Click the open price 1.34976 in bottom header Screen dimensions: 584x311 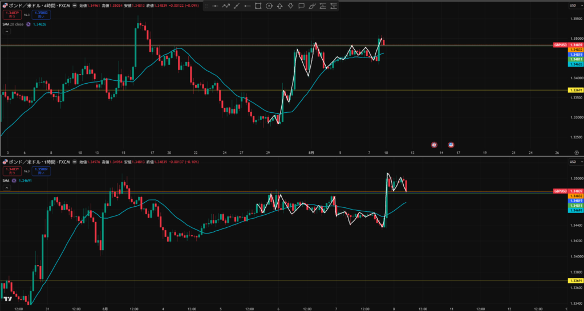94,162
